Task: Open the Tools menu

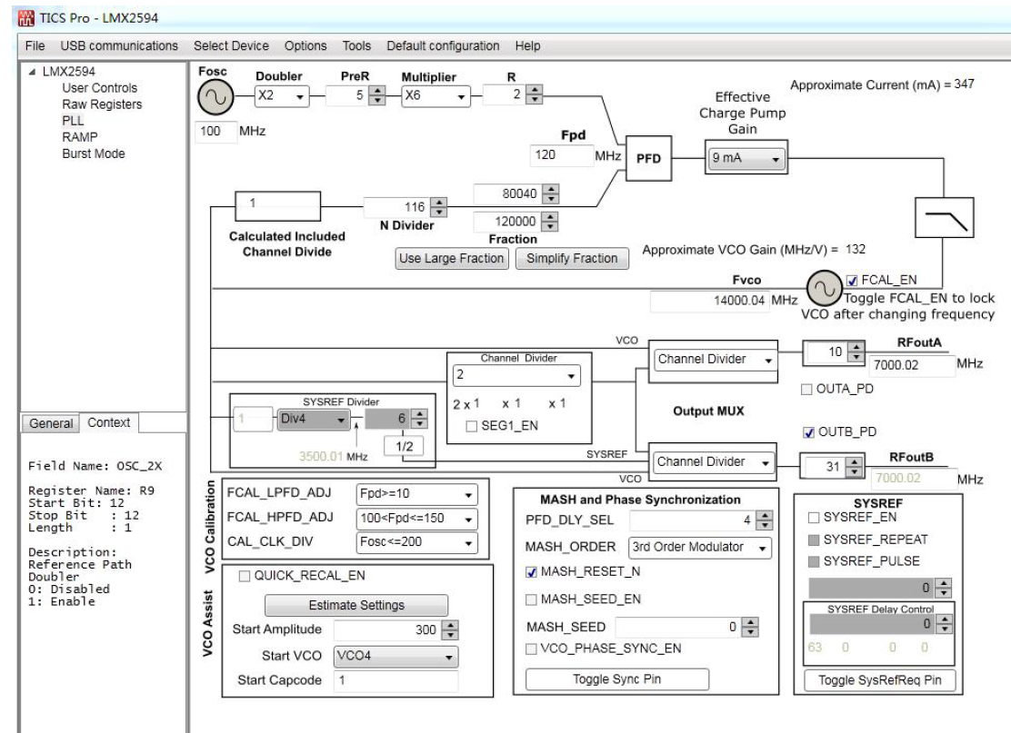Action: [x=356, y=45]
